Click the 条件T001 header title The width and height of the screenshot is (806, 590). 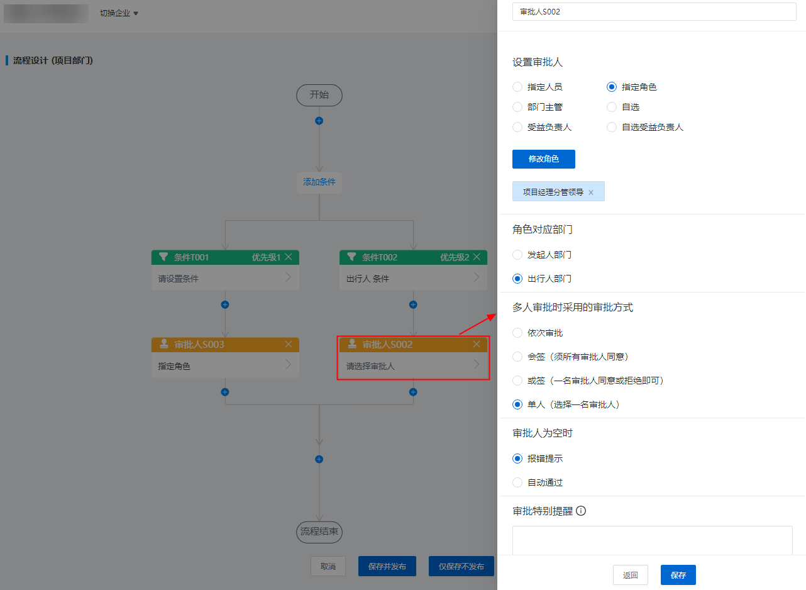click(x=191, y=257)
